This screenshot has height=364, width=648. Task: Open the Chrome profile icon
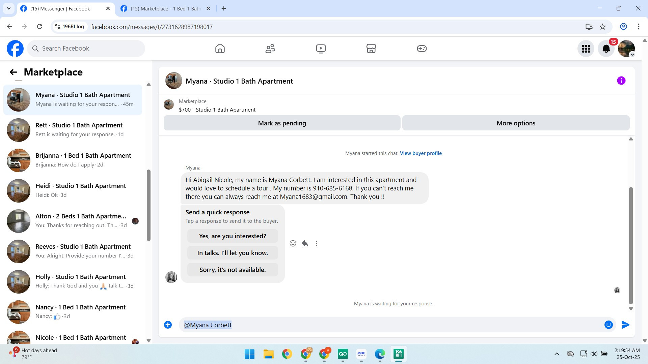point(623,27)
